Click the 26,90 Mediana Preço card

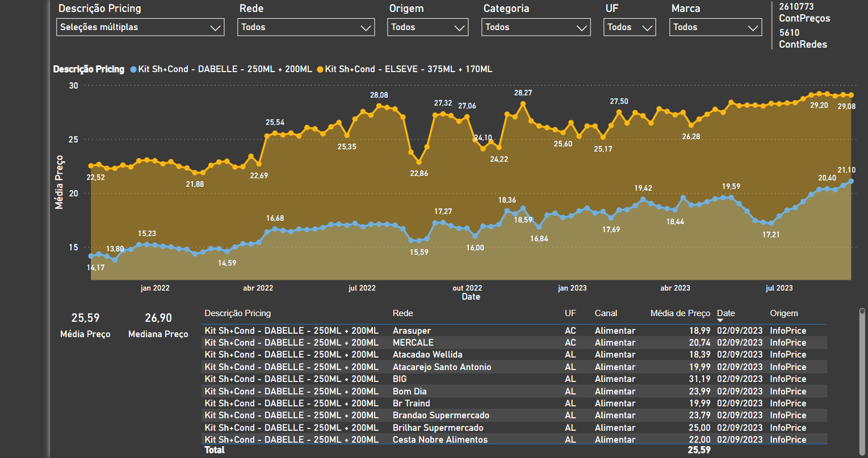click(158, 325)
